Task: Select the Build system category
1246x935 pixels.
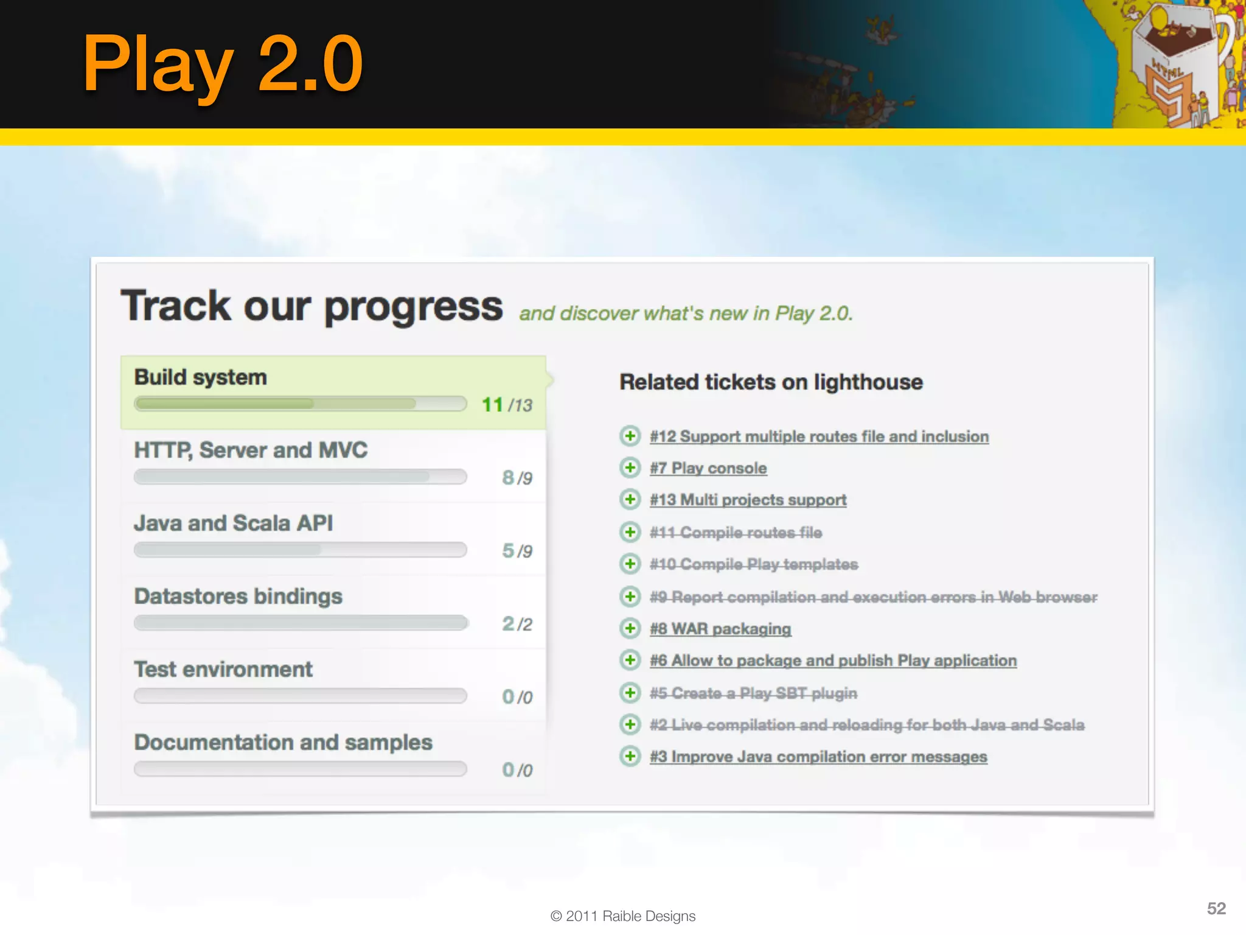Action: [x=333, y=393]
